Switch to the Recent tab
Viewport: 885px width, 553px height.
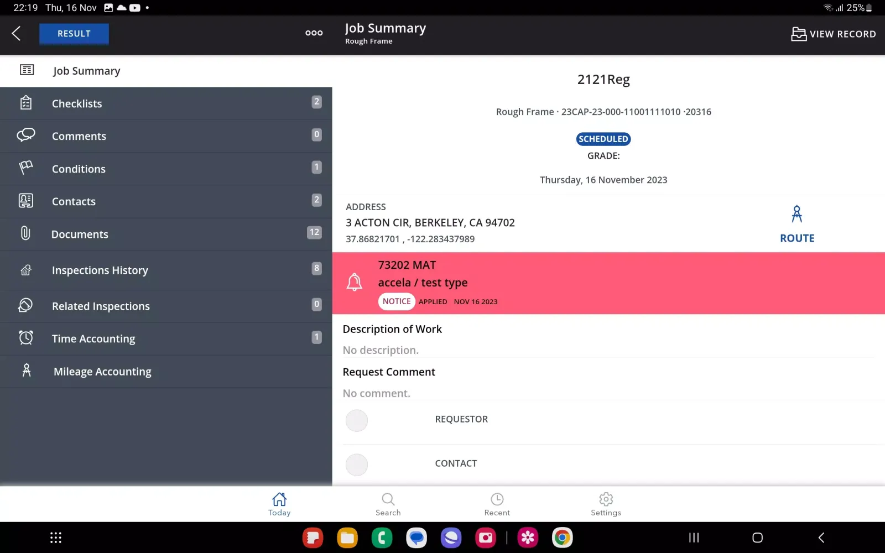point(497,504)
